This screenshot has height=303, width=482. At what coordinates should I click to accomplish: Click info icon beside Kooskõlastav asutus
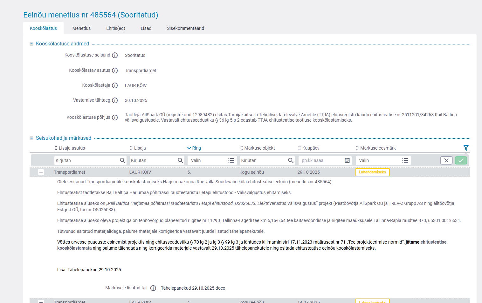[x=115, y=71]
